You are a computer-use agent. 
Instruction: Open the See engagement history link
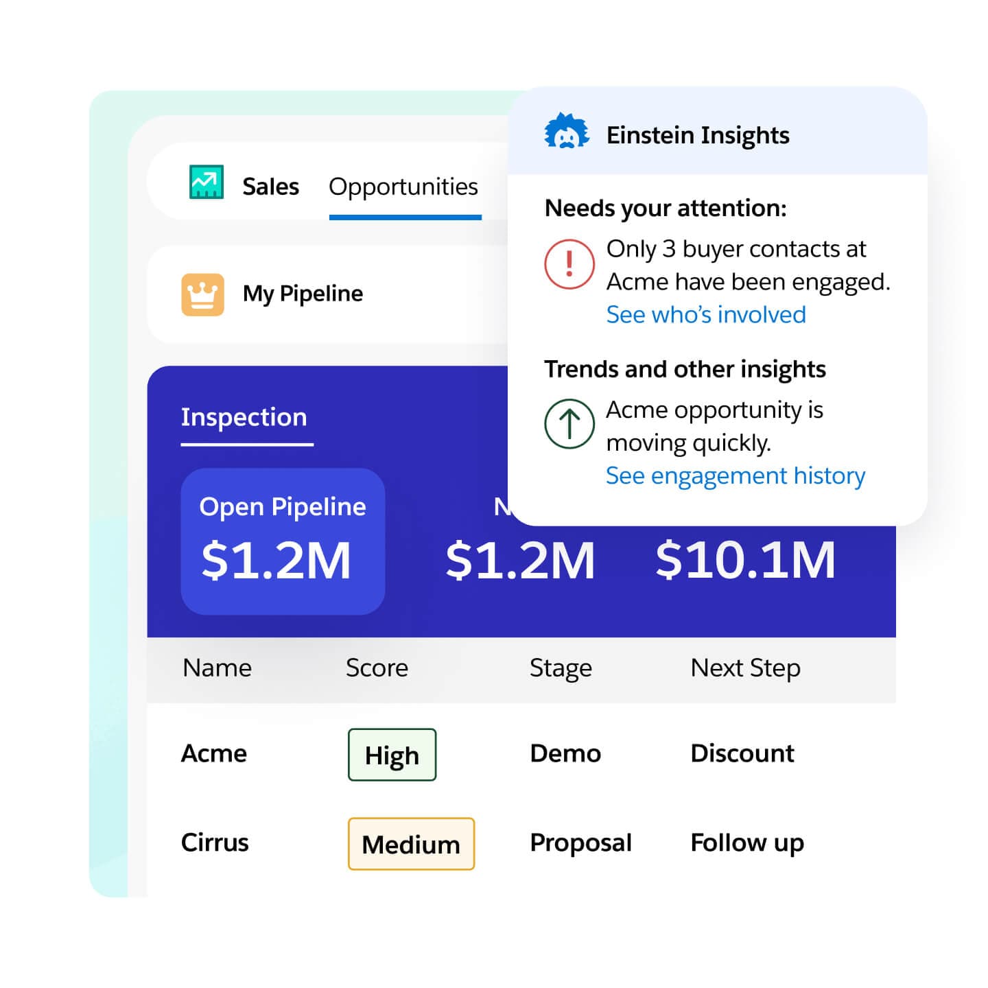tap(736, 475)
